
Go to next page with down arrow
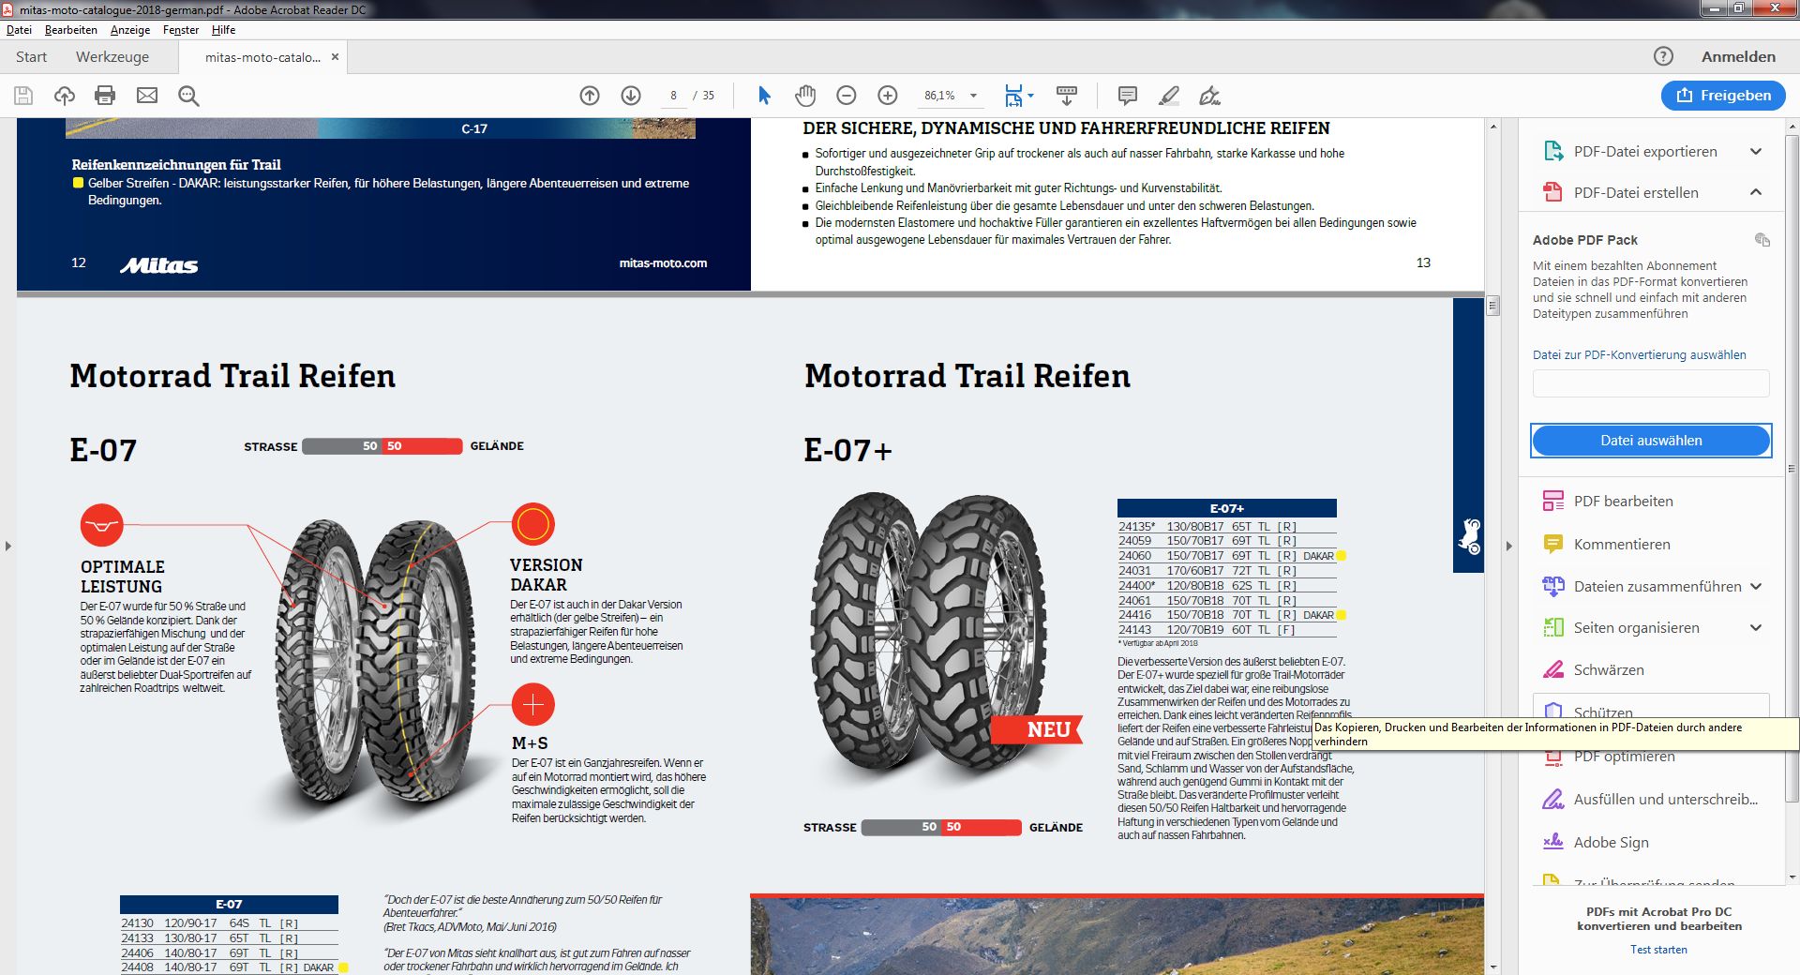pos(631,96)
